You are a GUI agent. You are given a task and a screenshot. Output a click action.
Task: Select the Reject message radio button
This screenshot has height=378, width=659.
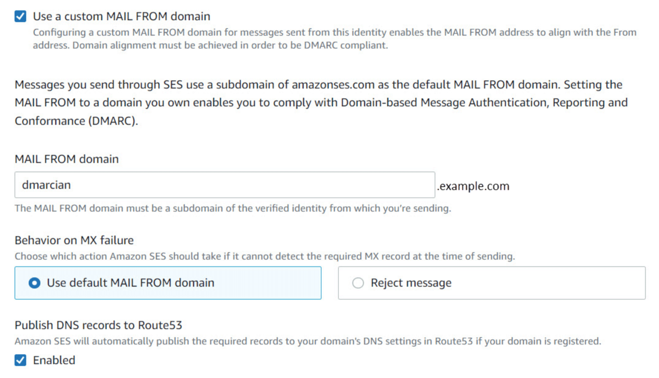(x=358, y=283)
